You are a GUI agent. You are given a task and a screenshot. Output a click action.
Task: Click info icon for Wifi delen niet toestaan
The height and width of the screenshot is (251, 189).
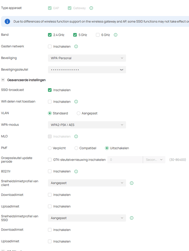click(76, 102)
